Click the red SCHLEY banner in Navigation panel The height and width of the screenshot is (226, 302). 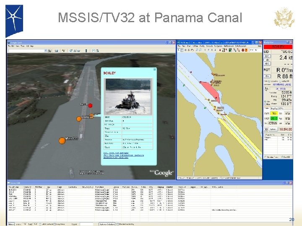click(278, 47)
